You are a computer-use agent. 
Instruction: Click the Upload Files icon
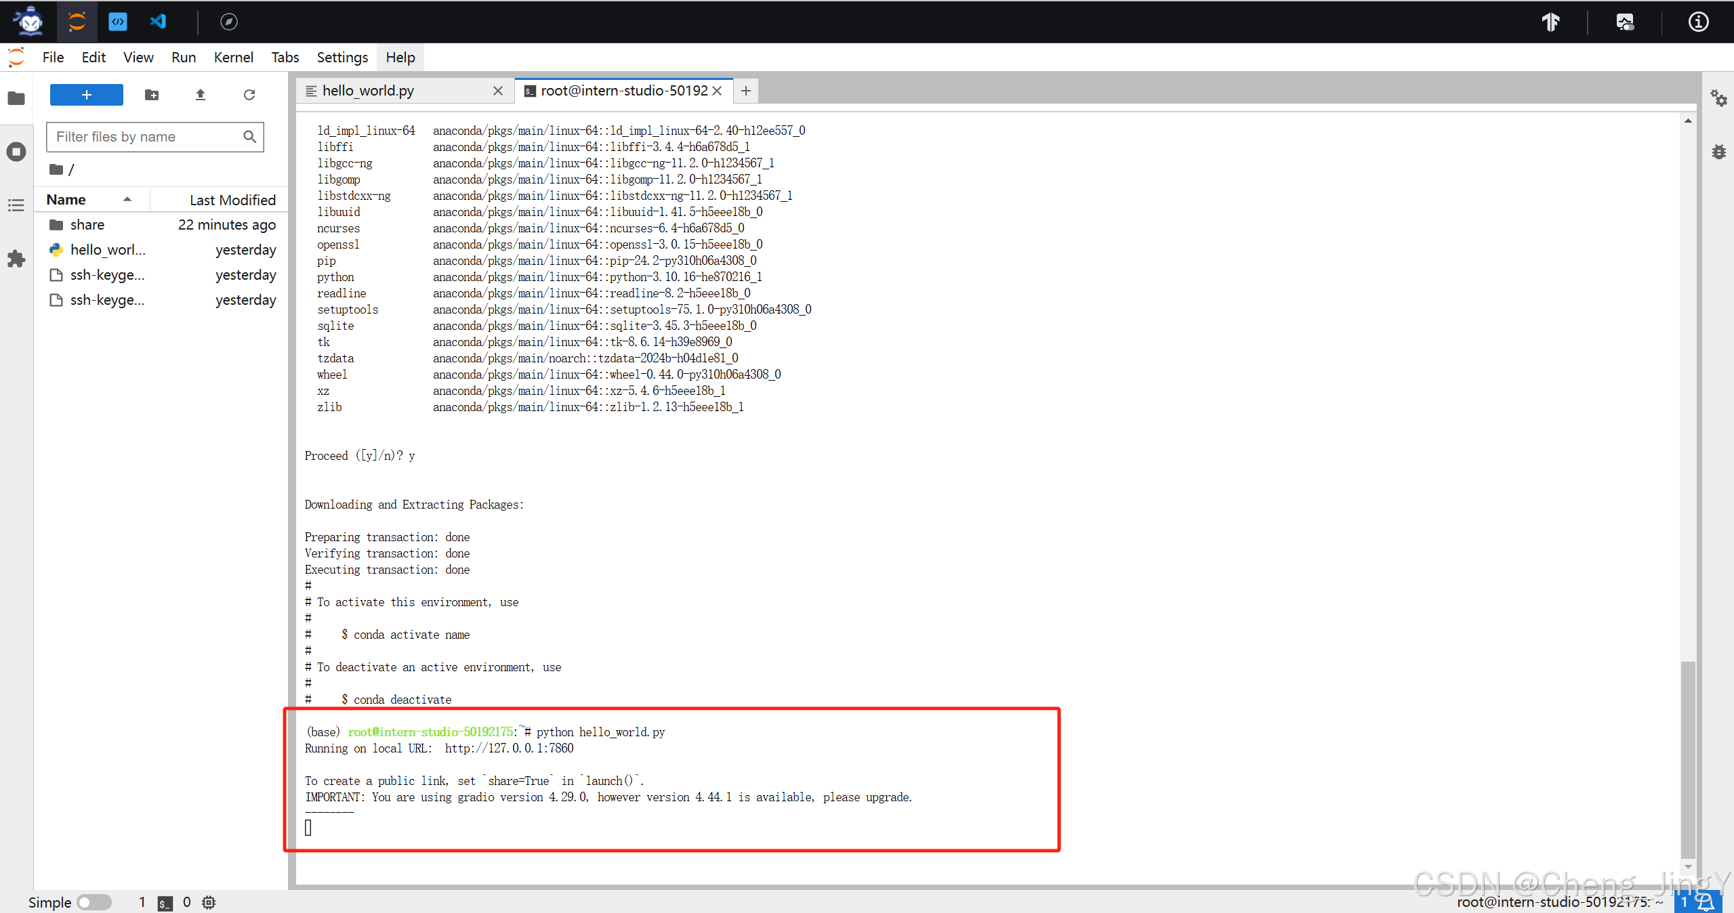point(201,95)
